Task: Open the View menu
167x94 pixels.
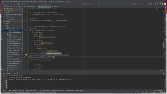Action: click(11, 1)
